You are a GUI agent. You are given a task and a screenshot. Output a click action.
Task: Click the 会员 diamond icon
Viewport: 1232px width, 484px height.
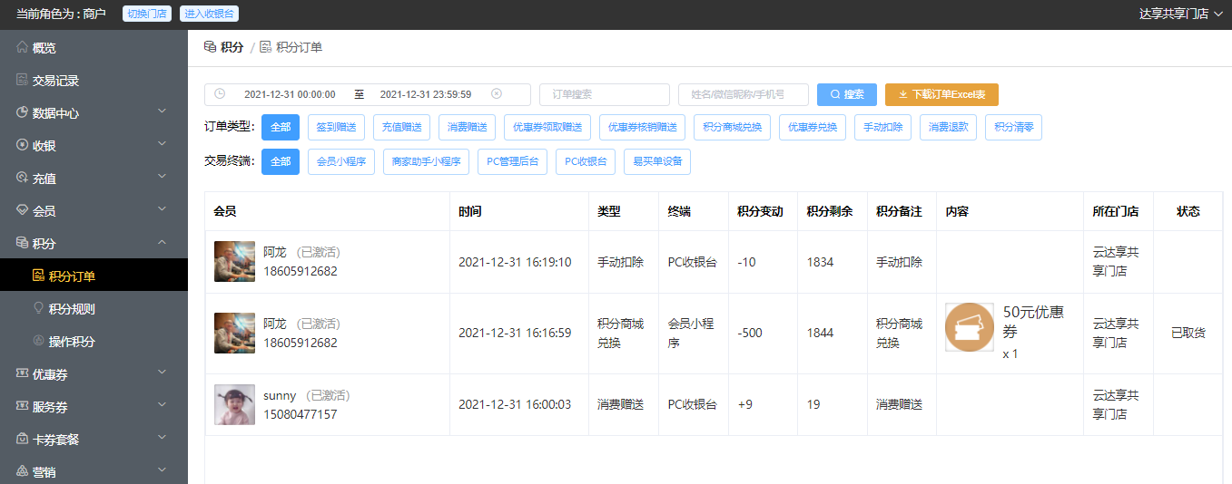point(22,210)
